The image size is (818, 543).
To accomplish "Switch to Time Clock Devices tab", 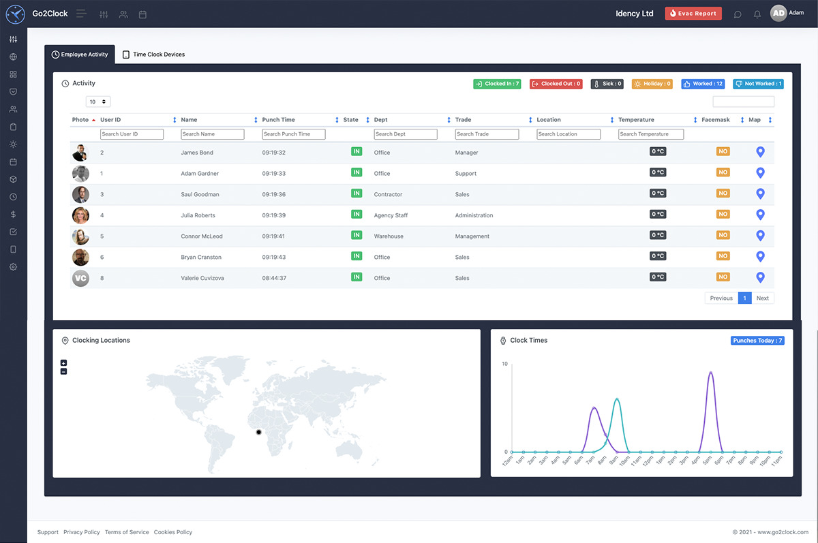I will tap(153, 55).
